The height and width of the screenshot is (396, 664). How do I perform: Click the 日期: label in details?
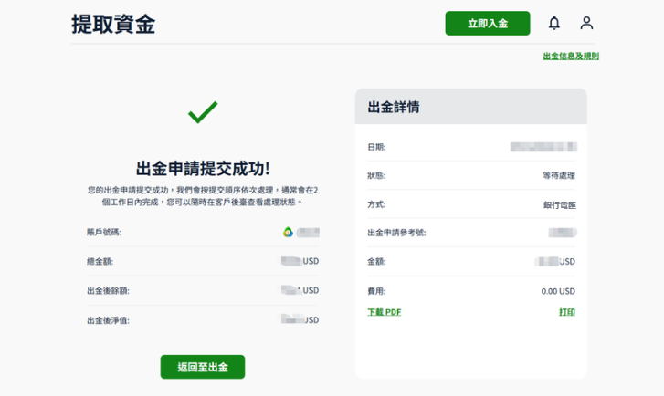376,147
